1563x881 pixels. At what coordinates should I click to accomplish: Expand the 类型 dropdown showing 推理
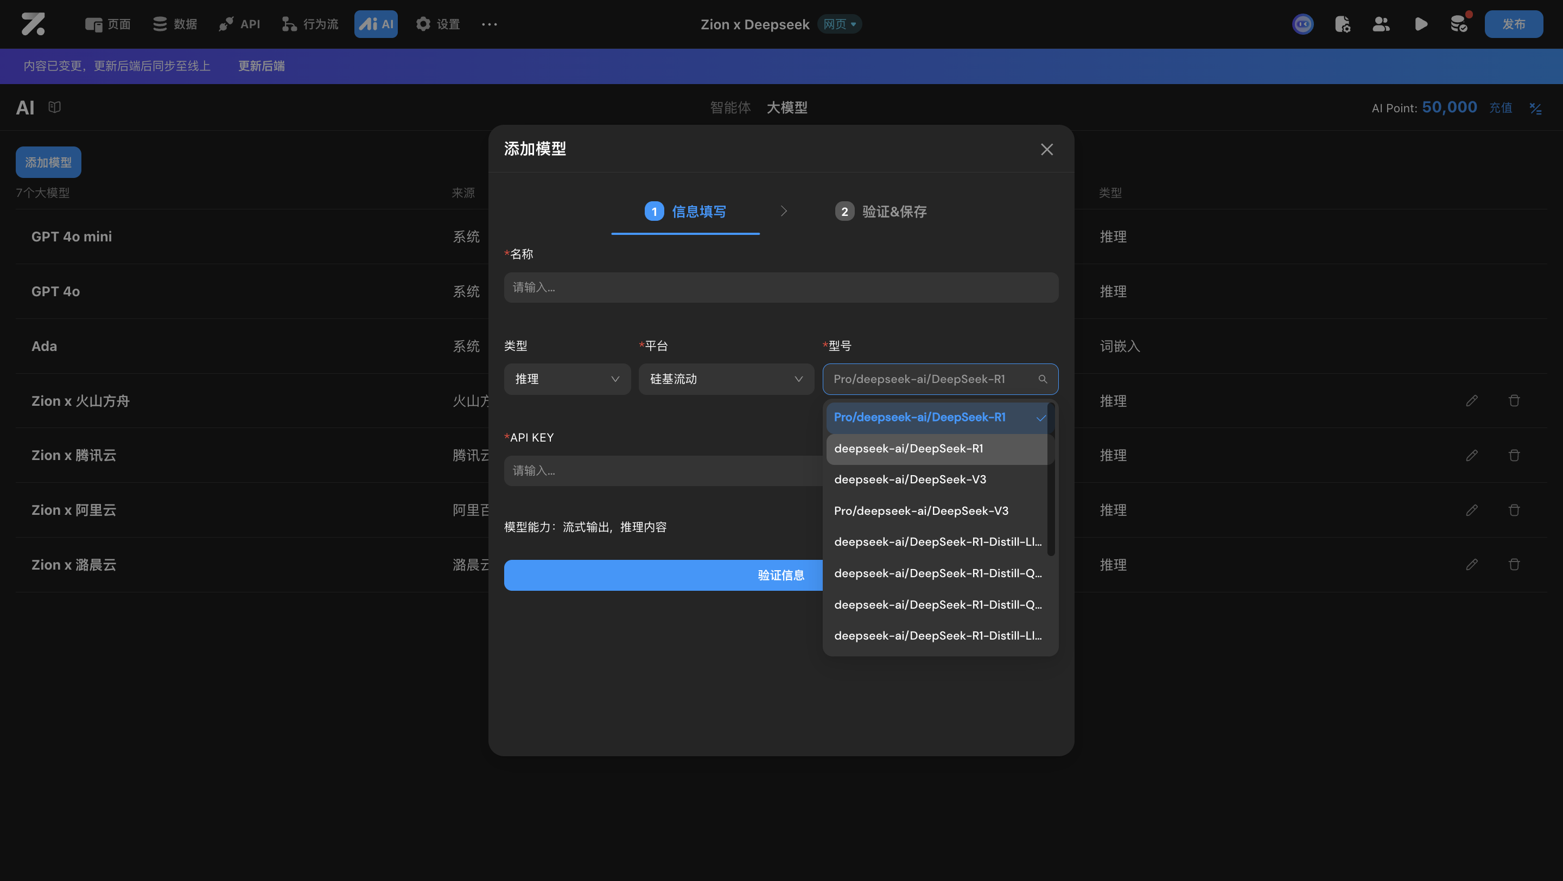click(567, 379)
